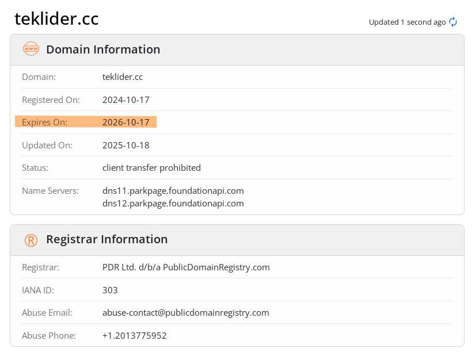Click the client transfer prohibited status
Viewport: 472px width, 360px height.
click(151, 168)
